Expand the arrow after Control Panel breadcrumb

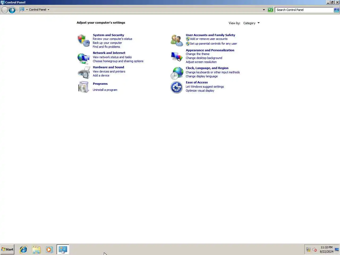pos(48,10)
